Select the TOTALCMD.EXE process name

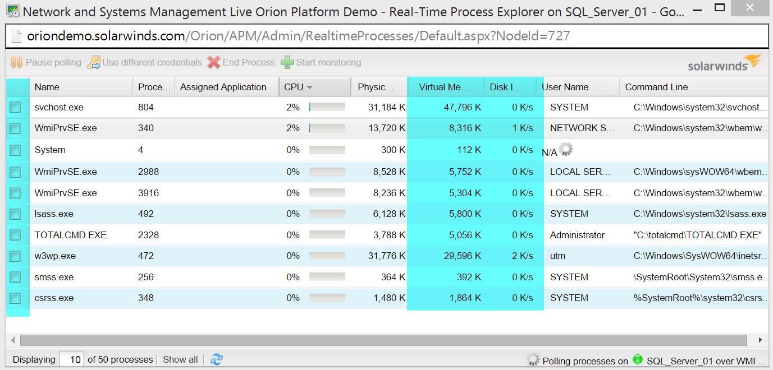71,235
